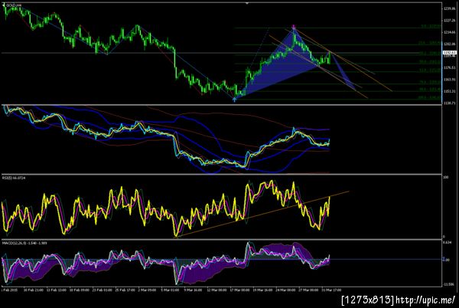
Task: Click the 24 Mar 08:00 time label
Action: pos(285,290)
